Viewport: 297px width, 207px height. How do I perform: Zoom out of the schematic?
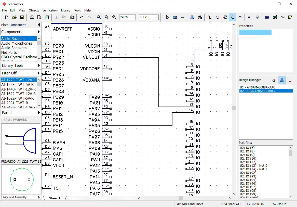(107, 17)
